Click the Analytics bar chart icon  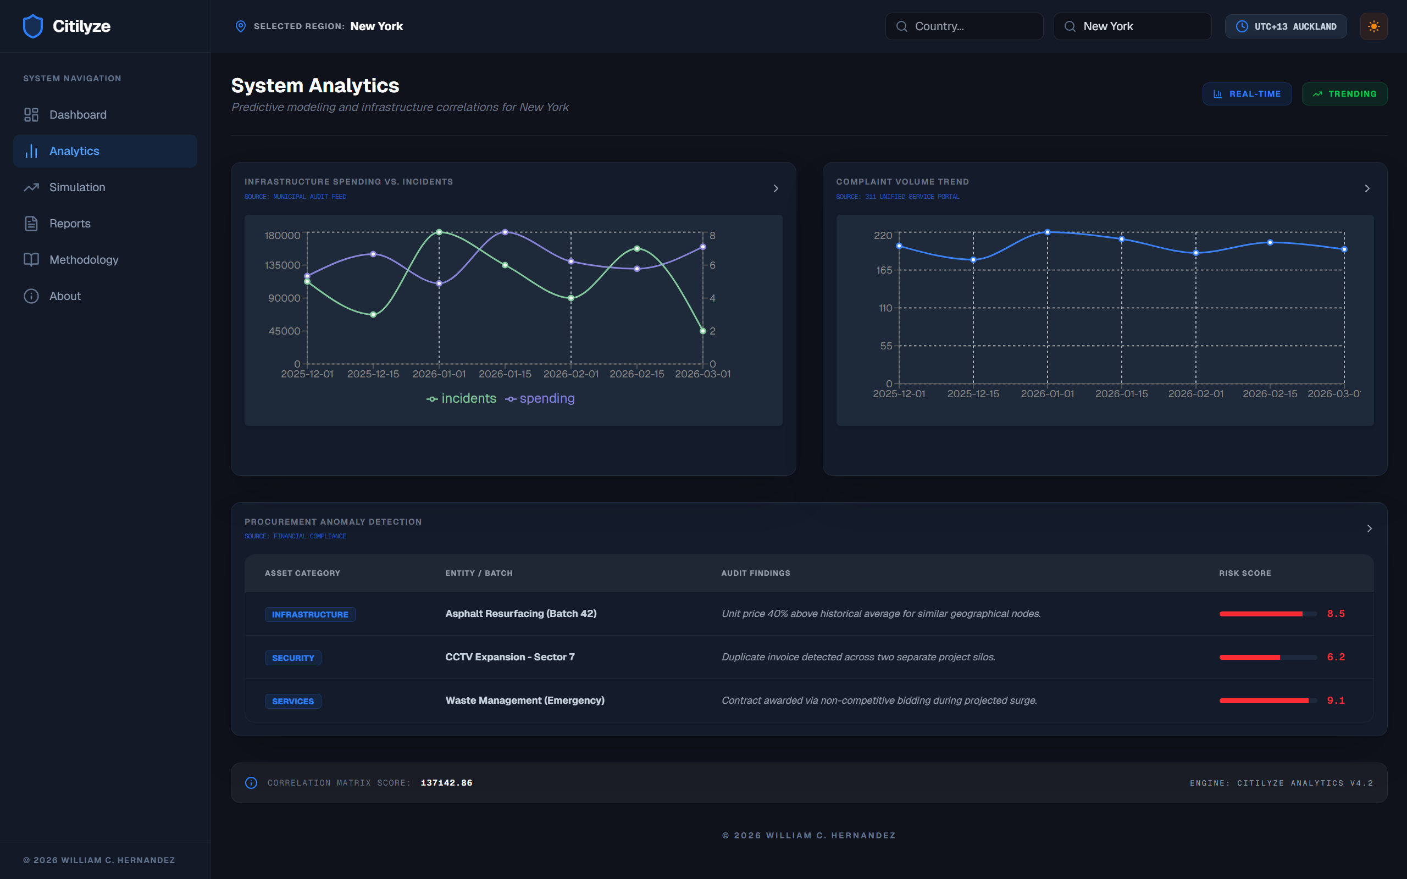coord(31,151)
